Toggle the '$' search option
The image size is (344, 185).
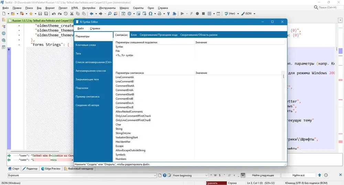tap(219, 175)
